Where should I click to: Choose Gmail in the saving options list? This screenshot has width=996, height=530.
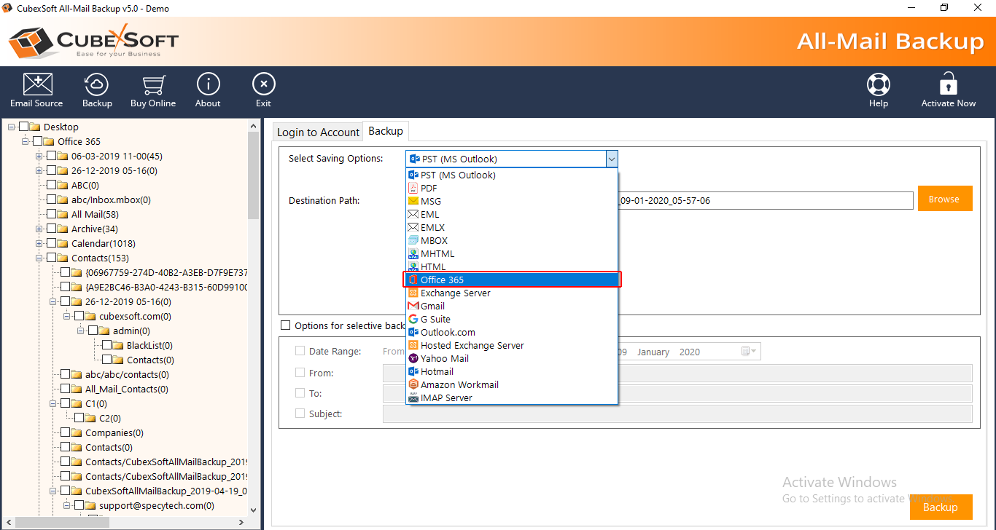click(x=432, y=306)
